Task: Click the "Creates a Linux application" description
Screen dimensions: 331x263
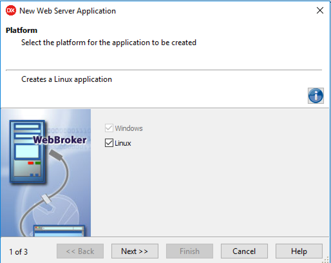Action: point(67,79)
